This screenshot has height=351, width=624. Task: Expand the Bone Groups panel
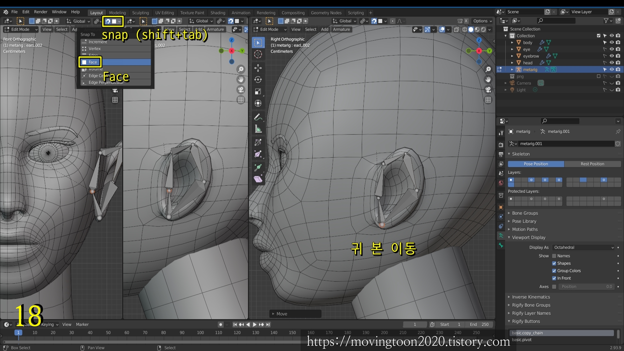coord(525,213)
